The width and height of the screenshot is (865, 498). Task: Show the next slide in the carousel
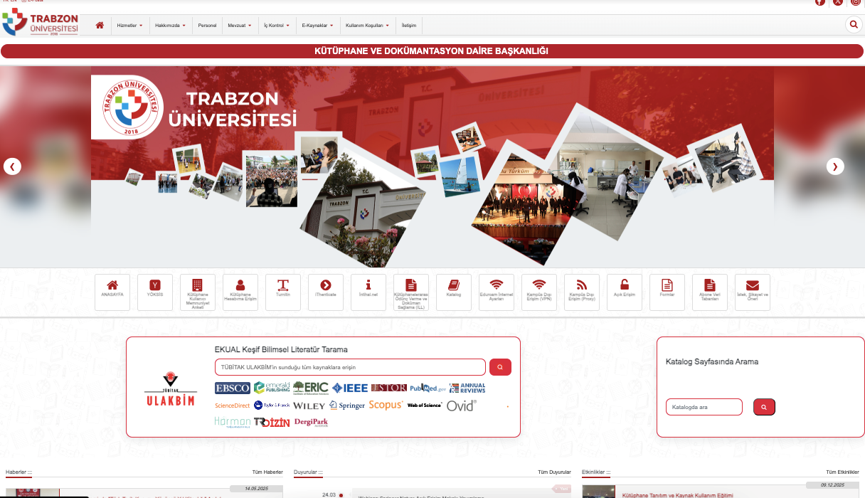[x=835, y=166]
